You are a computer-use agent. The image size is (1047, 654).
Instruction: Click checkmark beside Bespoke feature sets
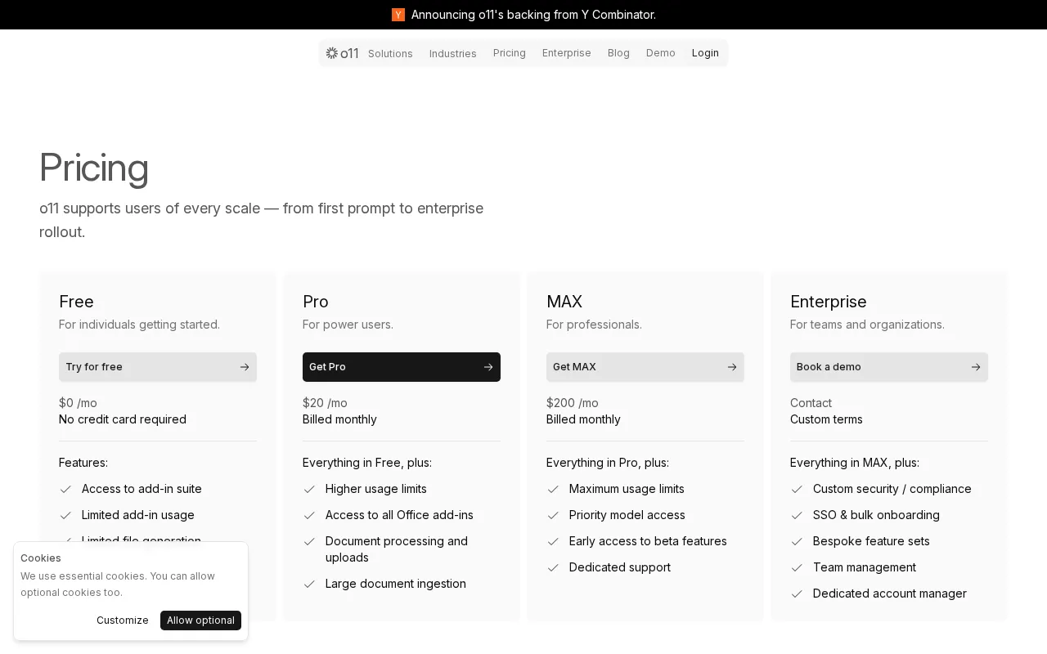click(797, 542)
